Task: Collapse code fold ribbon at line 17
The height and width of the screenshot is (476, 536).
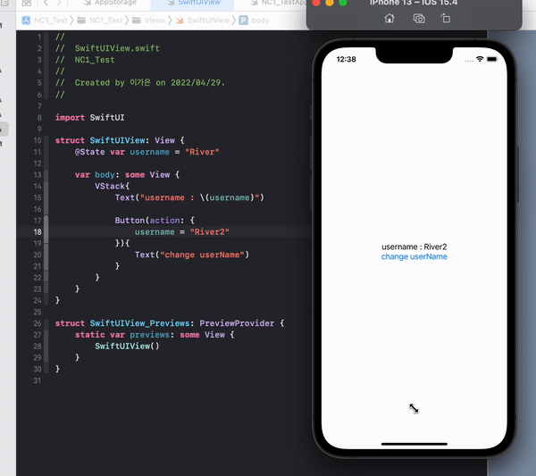Action: click(46, 221)
